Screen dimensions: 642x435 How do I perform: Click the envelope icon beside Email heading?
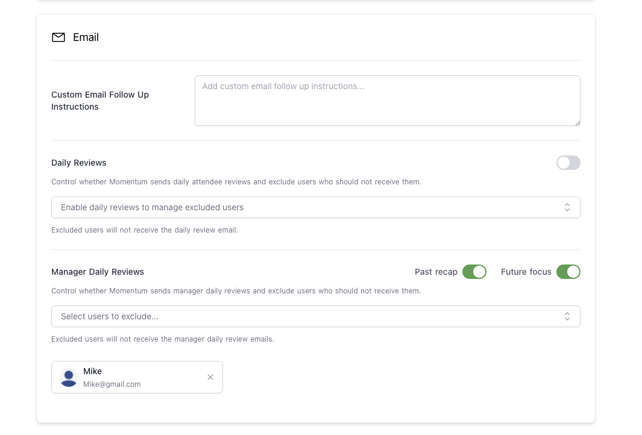[58, 37]
